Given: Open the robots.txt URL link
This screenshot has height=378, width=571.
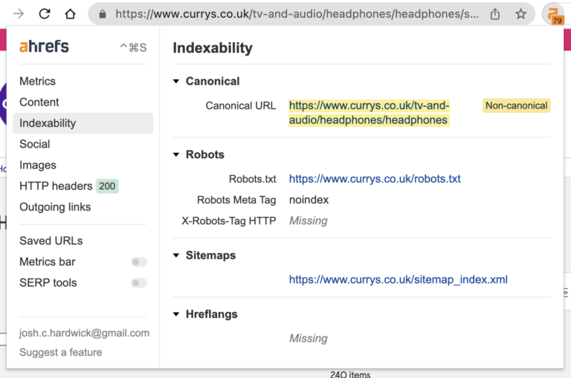Looking at the screenshot, I should (x=375, y=179).
